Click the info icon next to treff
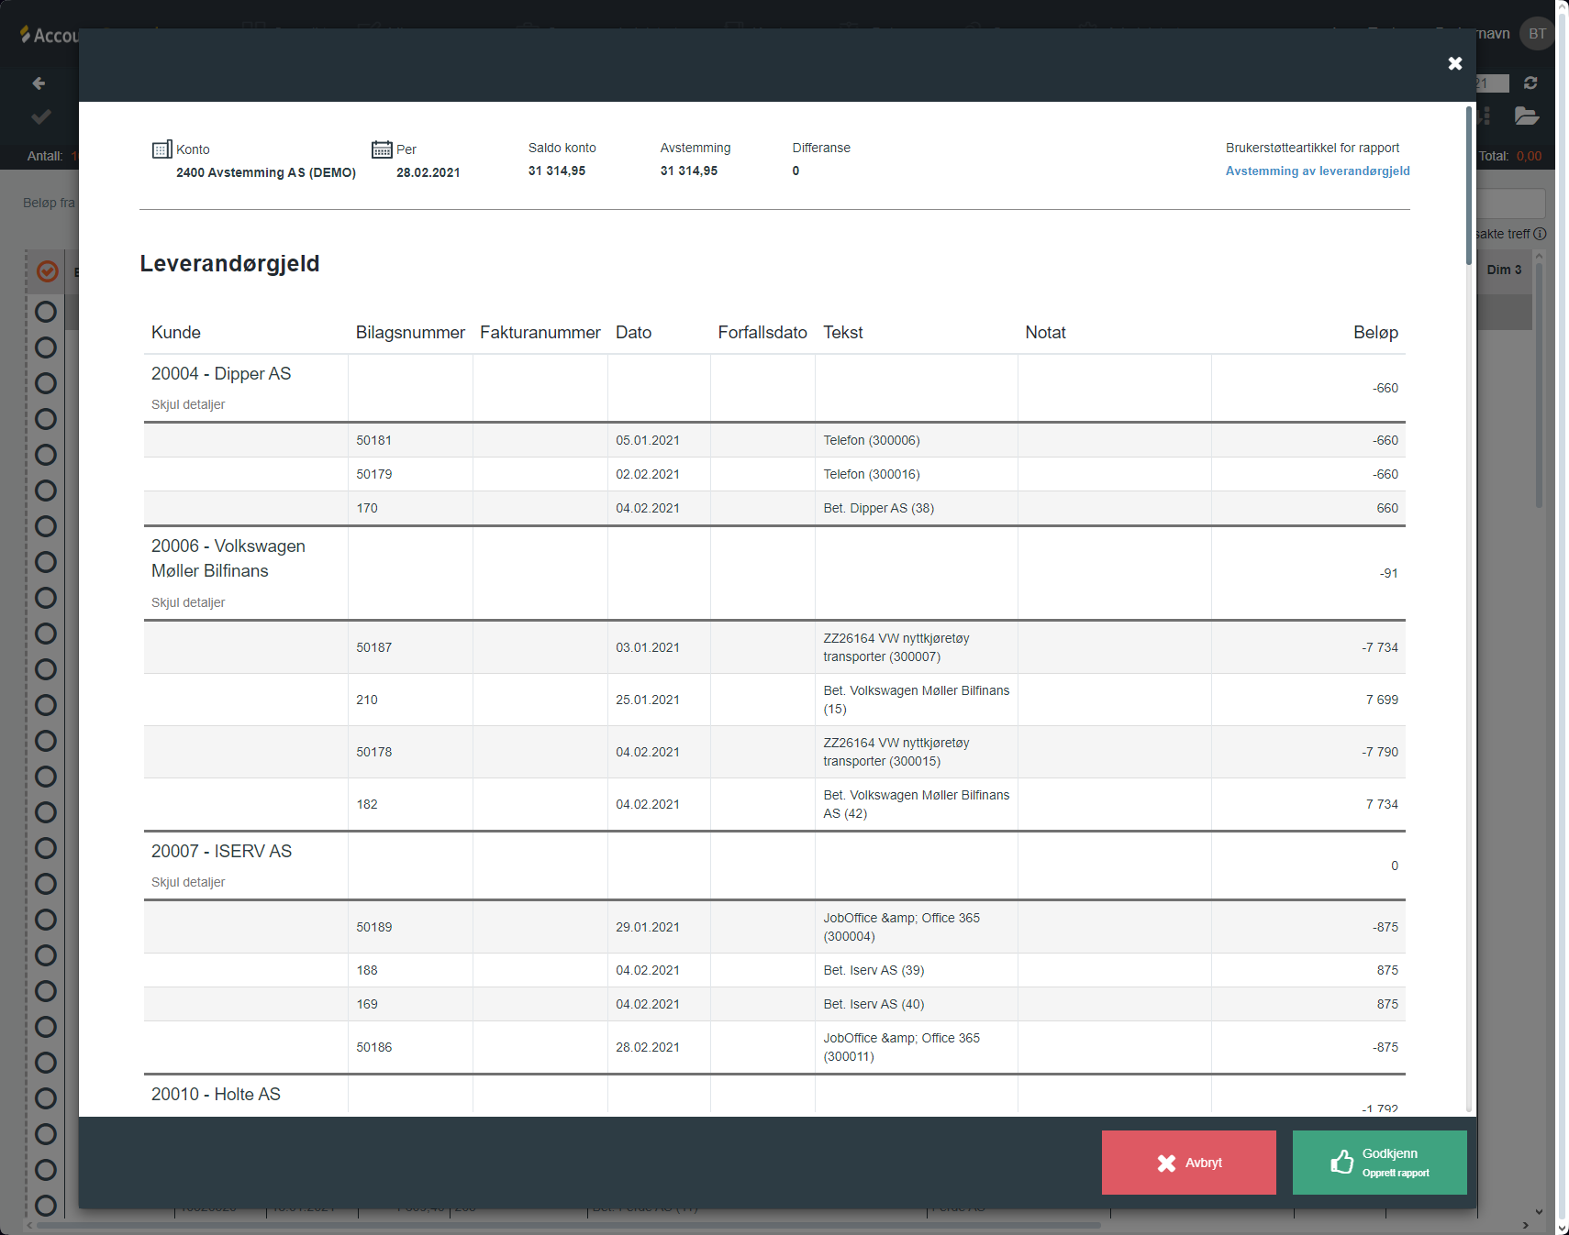The width and height of the screenshot is (1569, 1235). pos(1540,234)
